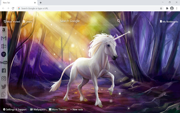Open the Yahoo shortcut icon
Viewport: 180px width, 113px height.
[4, 54]
